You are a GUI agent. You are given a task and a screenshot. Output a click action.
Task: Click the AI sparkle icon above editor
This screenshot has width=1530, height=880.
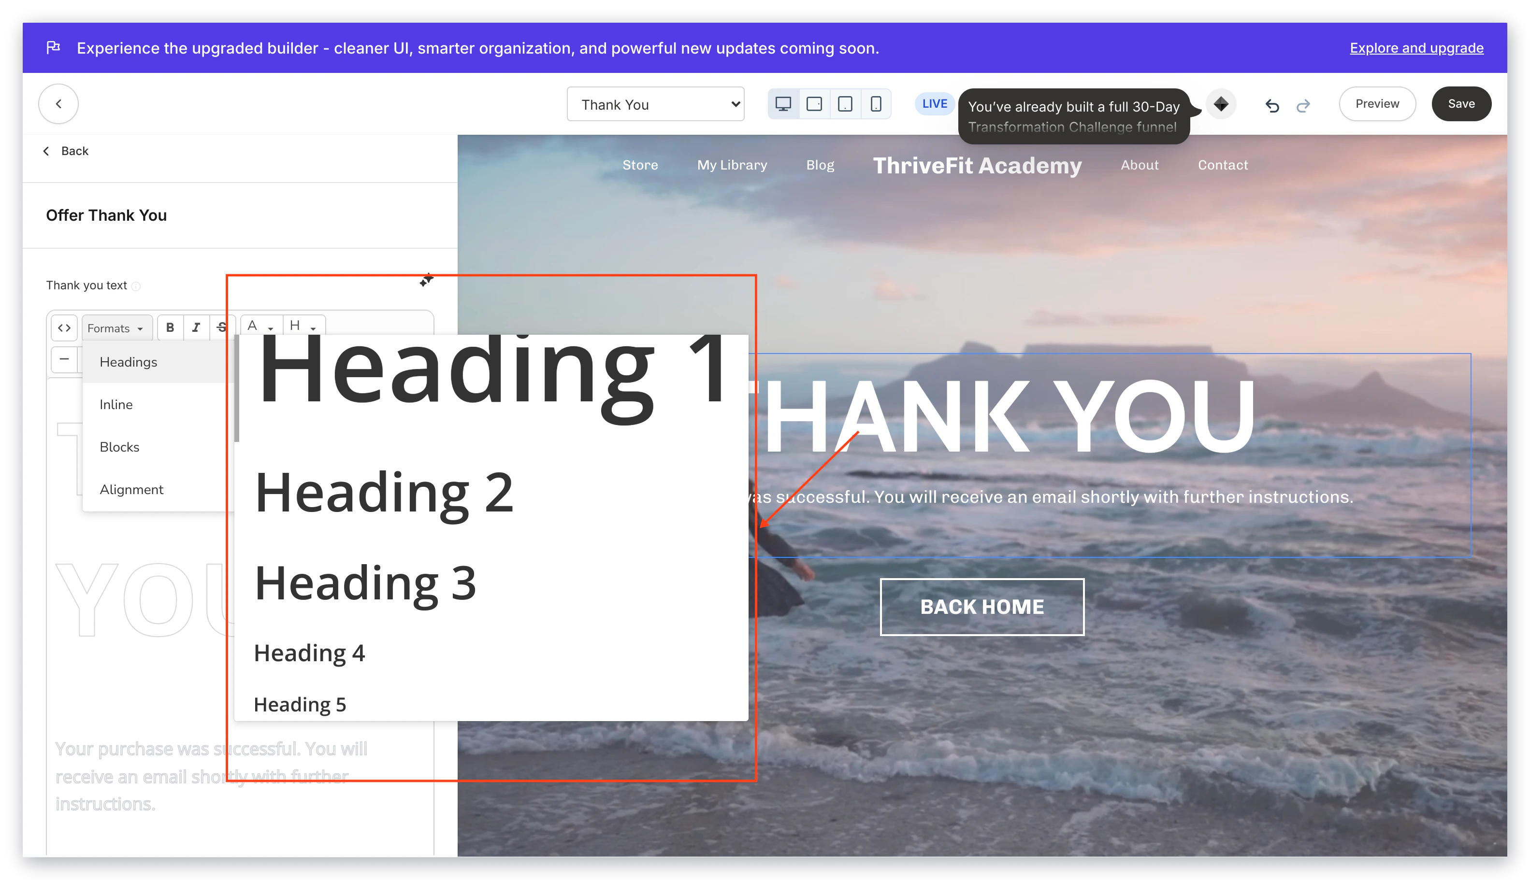[x=426, y=280]
